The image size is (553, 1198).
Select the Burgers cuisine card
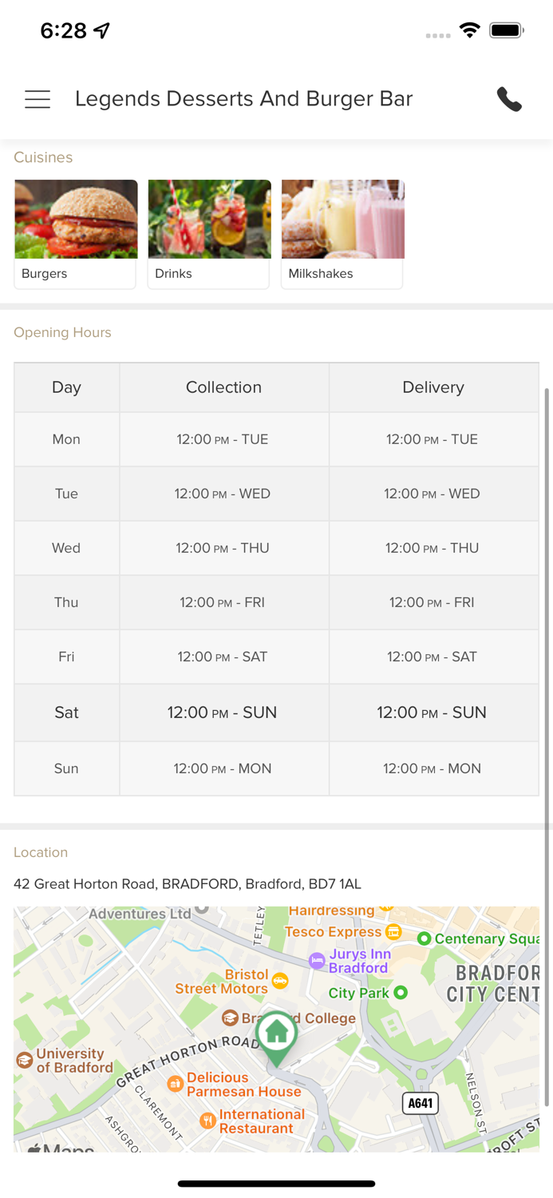pyautogui.click(x=76, y=233)
